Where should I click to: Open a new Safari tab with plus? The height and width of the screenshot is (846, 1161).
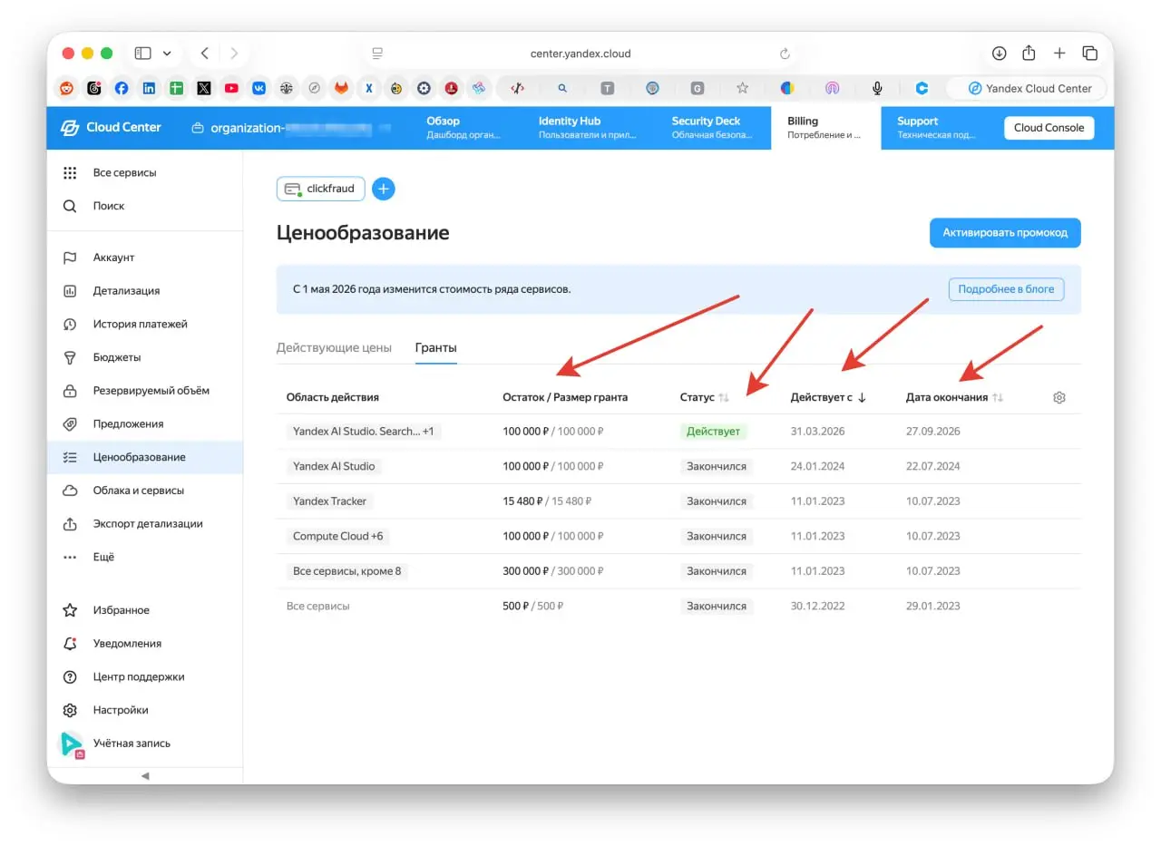click(1059, 53)
